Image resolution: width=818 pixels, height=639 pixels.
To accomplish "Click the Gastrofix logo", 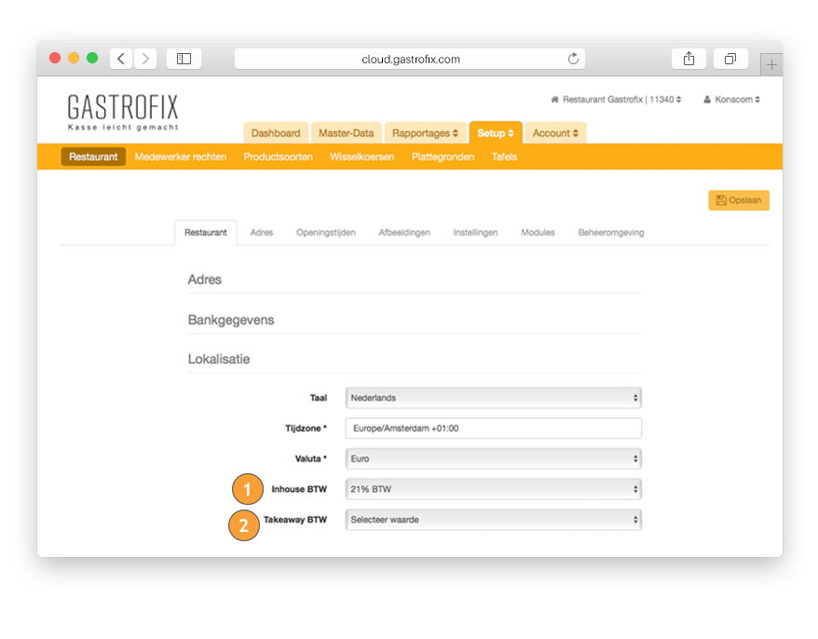I will 123,111.
